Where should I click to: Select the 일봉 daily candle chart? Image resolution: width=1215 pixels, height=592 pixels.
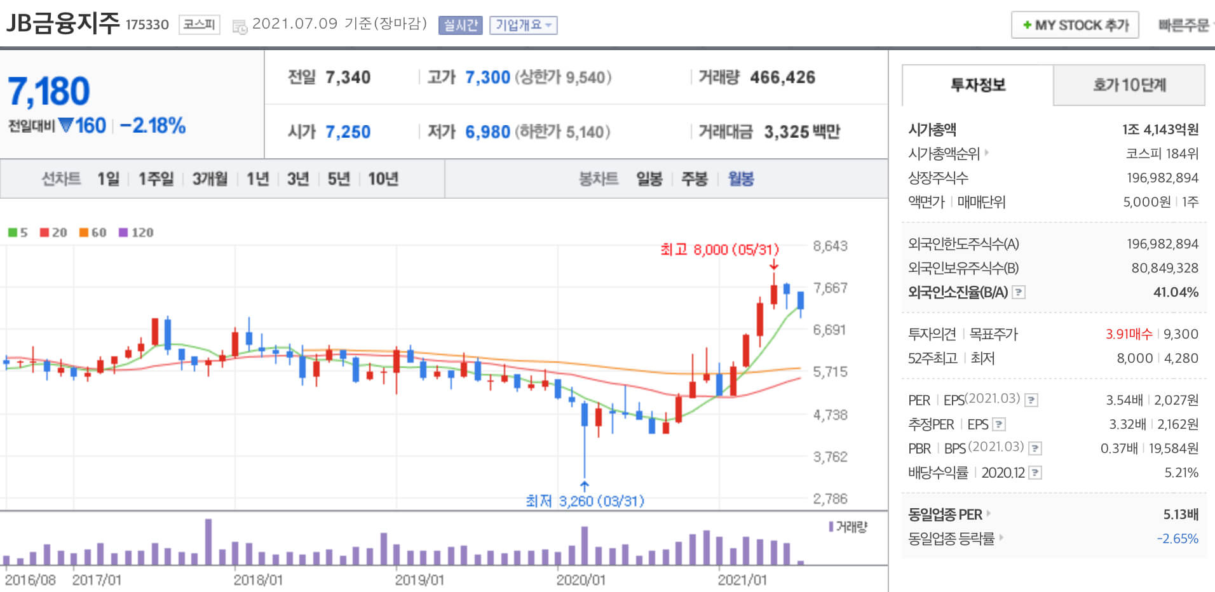(x=649, y=179)
